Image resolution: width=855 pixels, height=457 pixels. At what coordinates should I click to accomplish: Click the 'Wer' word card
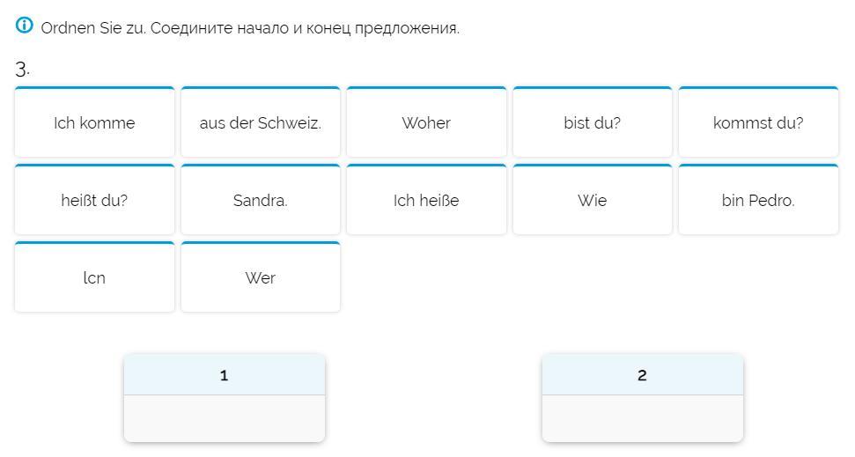tap(261, 278)
